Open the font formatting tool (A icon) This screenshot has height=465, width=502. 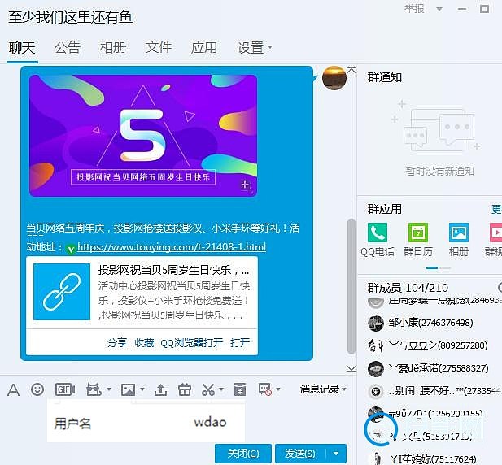(13, 389)
